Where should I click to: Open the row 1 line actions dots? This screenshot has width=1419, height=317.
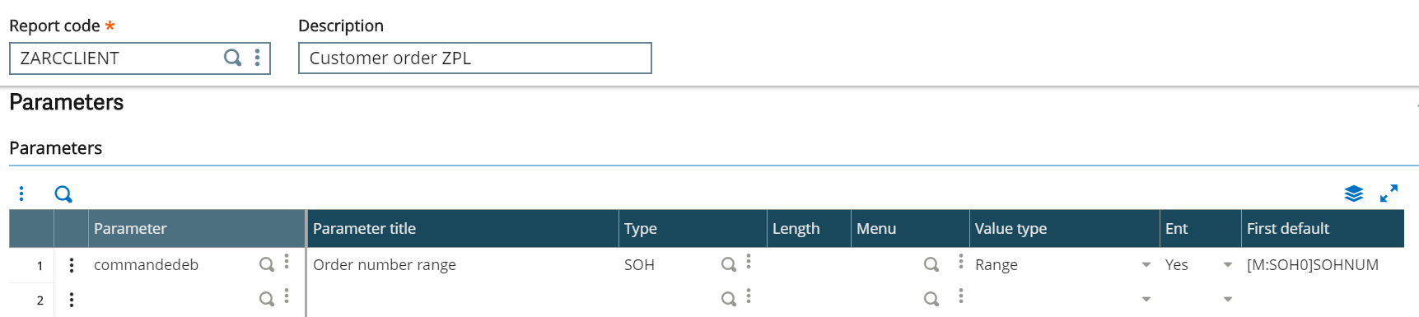click(x=72, y=265)
